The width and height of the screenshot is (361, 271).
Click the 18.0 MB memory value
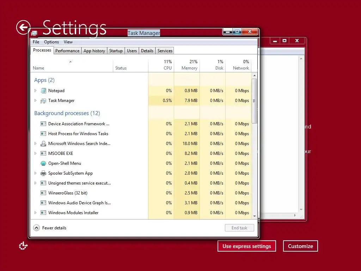click(x=190, y=144)
